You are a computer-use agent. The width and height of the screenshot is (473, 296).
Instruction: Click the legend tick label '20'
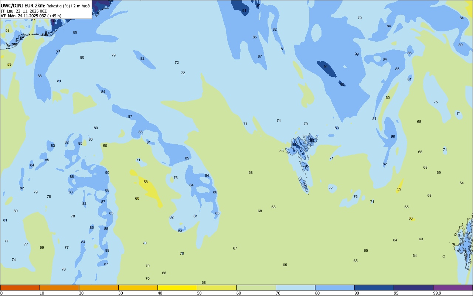click(x=81, y=293)
